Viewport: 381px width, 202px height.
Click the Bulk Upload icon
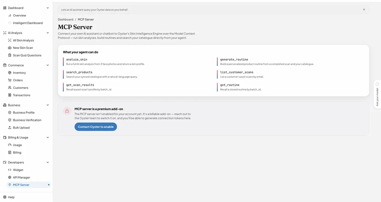(x=10, y=127)
